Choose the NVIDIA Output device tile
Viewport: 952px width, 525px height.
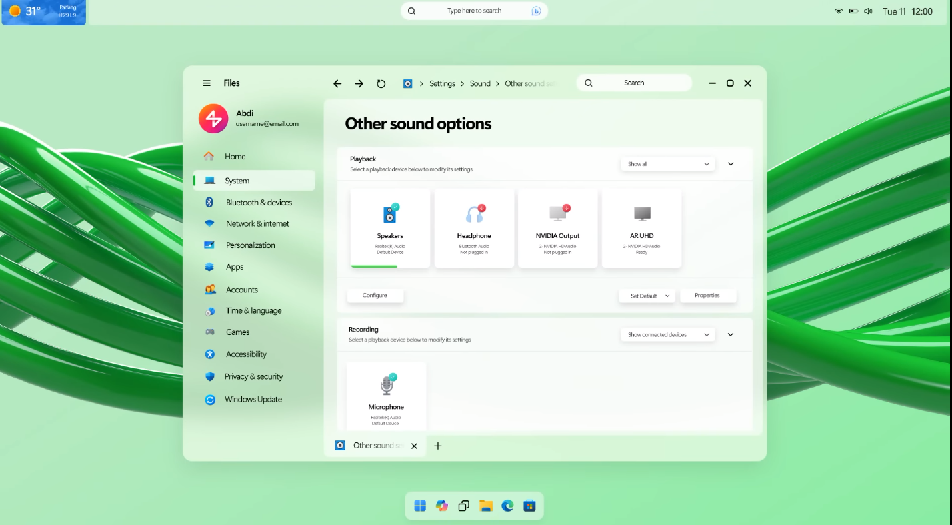click(x=557, y=228)
